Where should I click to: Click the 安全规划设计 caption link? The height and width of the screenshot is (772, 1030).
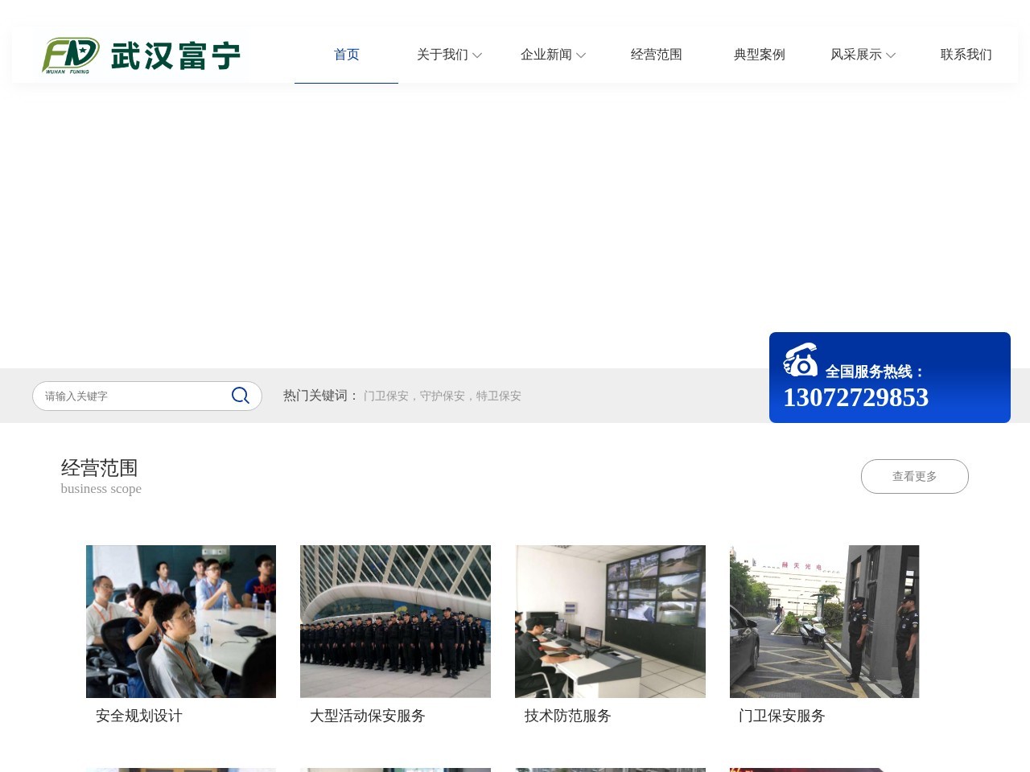(x=139, y=716)
